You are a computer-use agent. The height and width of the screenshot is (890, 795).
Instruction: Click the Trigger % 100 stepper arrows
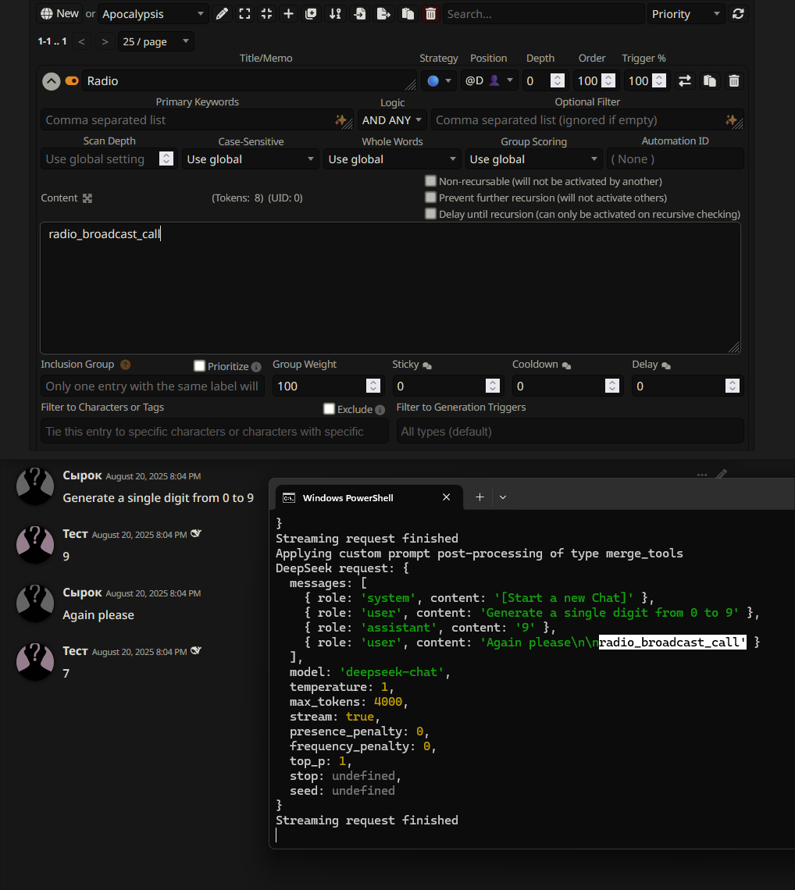(659, 81)
